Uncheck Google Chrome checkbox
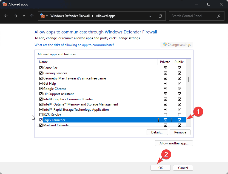Viewport: 228px width, 174px height. coord(41,89)
